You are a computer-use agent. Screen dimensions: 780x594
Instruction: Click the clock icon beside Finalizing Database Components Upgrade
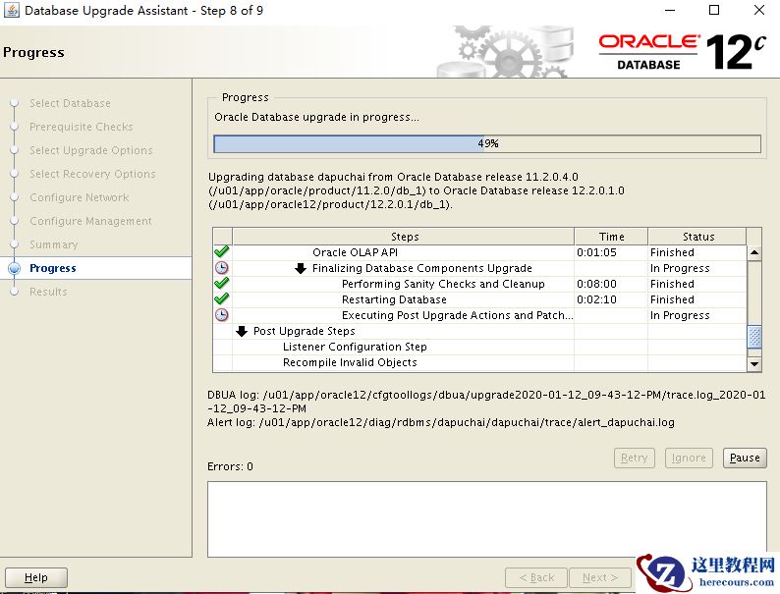[x=221, y=268]
